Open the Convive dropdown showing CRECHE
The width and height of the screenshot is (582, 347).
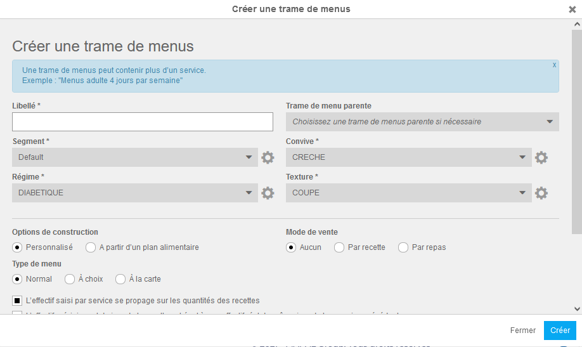pyautogui.click(x=408, y=157)
